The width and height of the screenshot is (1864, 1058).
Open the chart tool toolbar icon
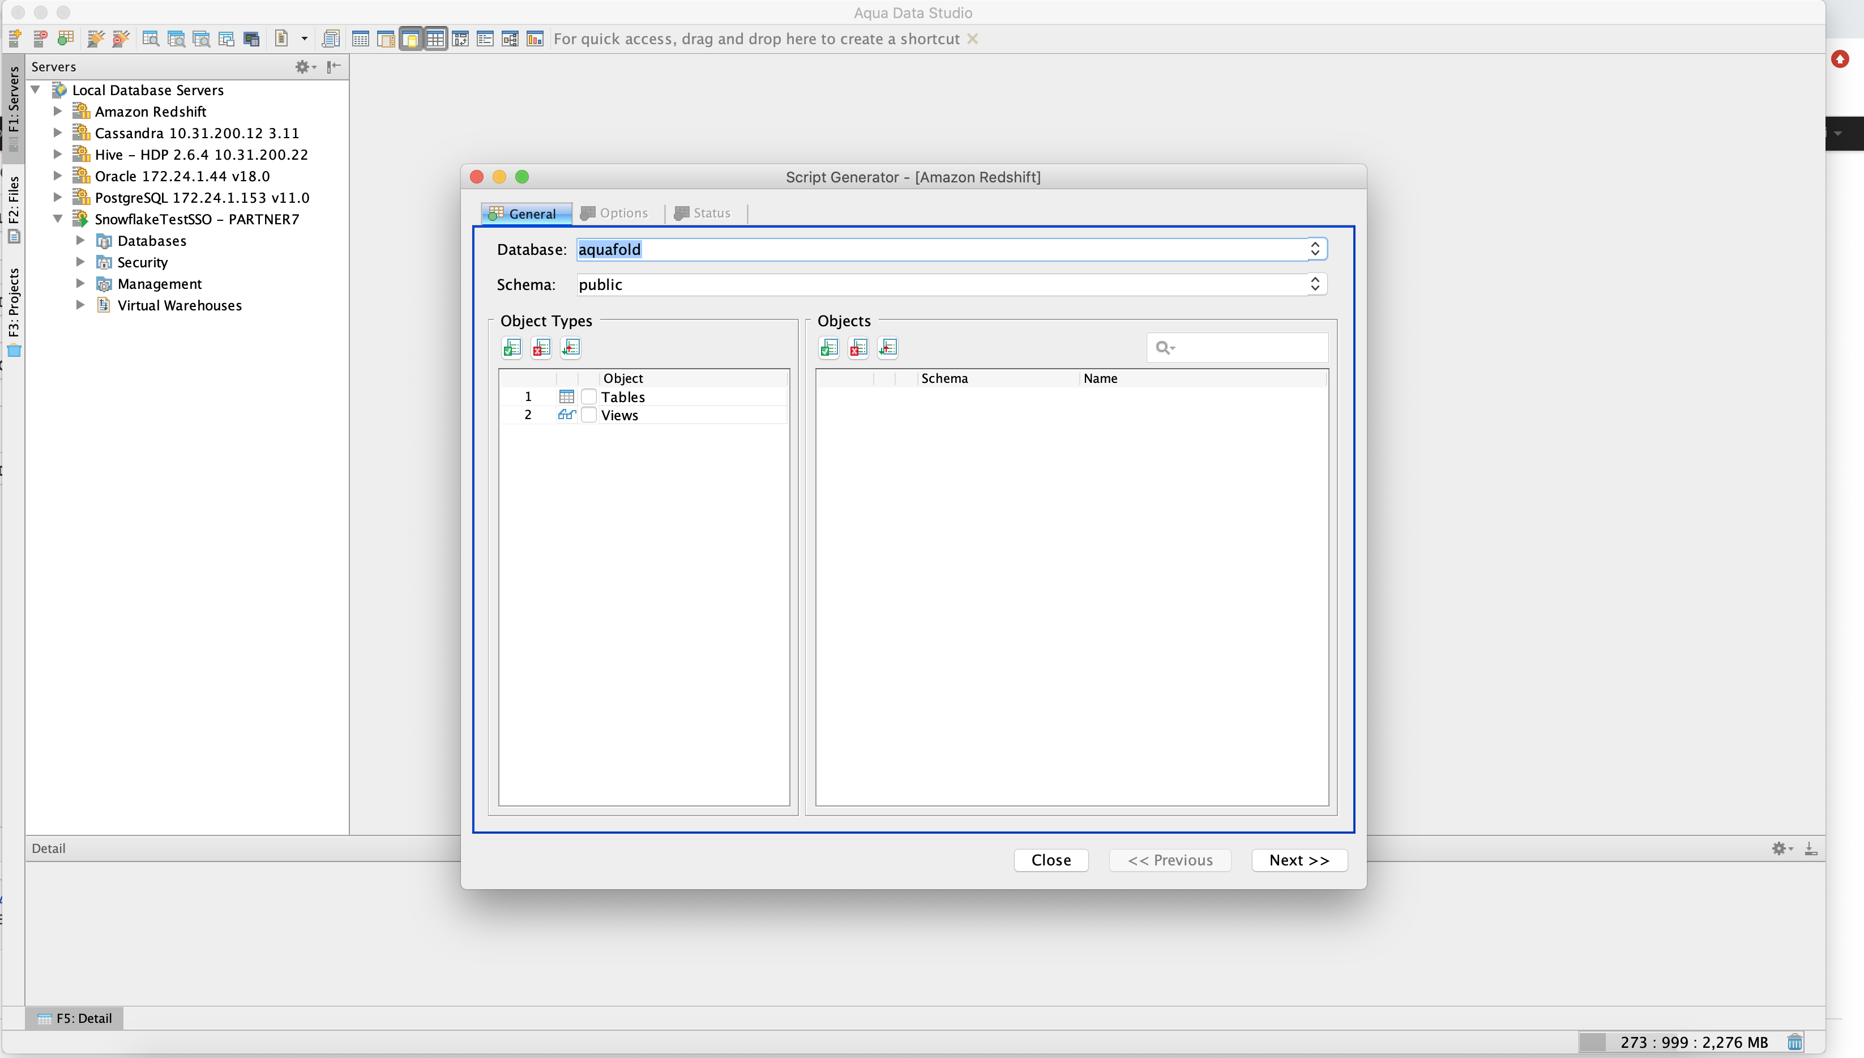click(x=536, y=39)
